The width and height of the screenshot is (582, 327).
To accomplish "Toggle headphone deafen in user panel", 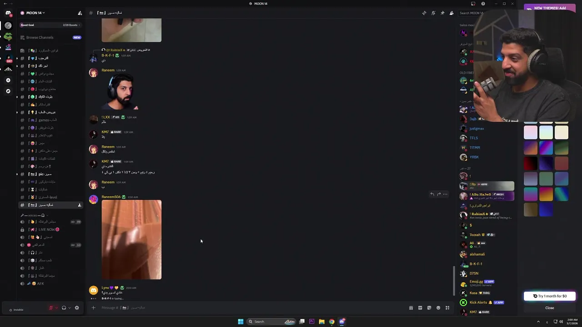I will [x=64, y=308].
